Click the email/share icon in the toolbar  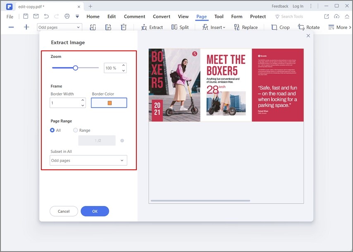click(36, 16)
